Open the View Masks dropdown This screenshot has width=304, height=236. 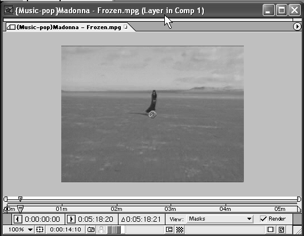(220, 219)
